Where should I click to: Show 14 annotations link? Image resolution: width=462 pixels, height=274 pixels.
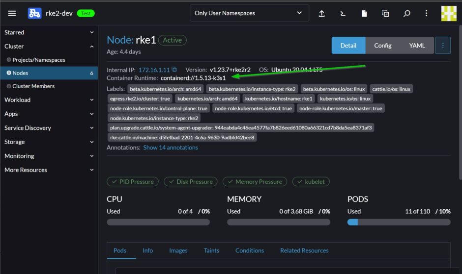pyautogui.click(x=170, y=148)
